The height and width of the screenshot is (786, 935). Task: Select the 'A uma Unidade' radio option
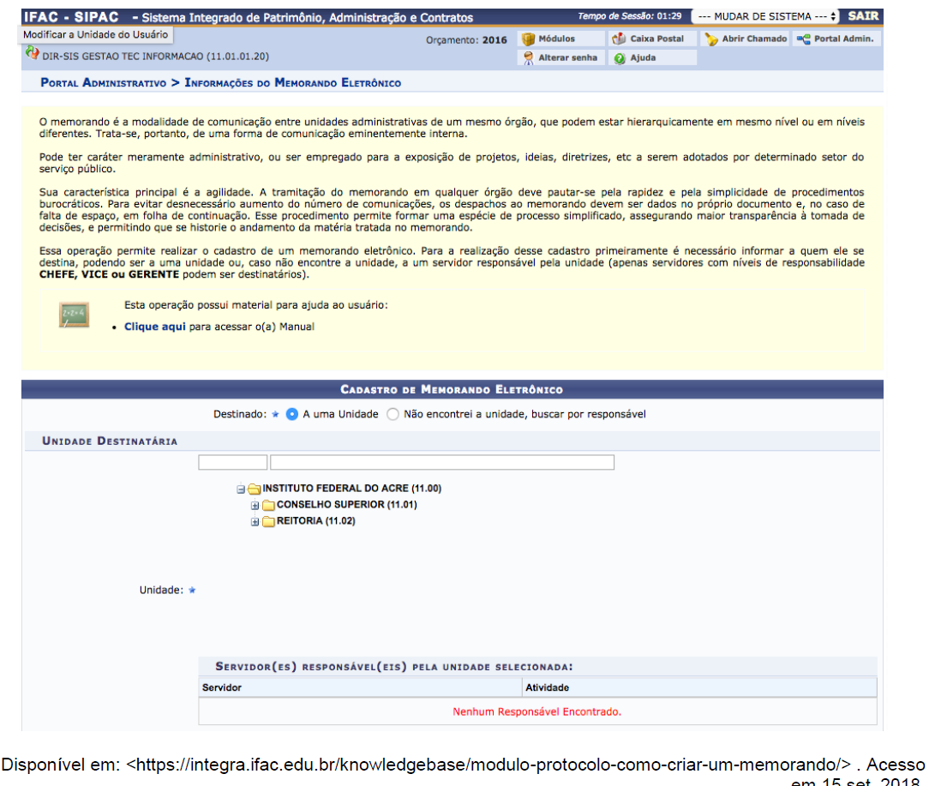click(x=292, y=414)
